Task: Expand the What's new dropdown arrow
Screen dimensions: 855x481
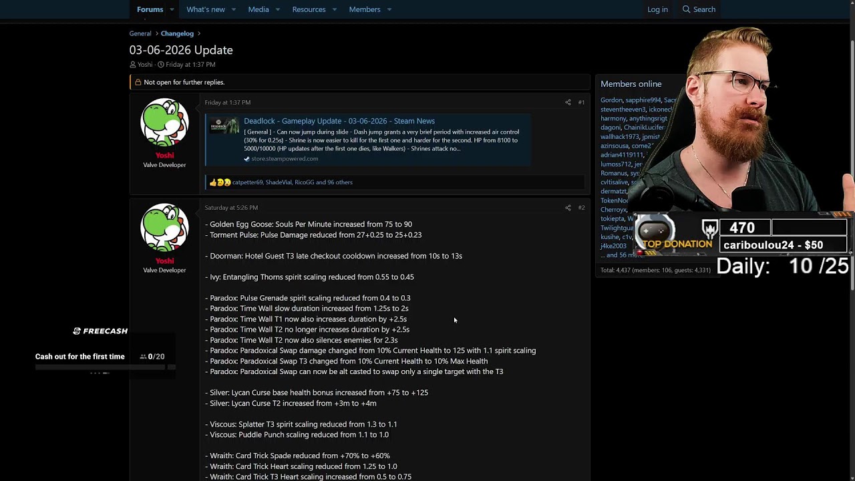Action: (x=233, y=9)
